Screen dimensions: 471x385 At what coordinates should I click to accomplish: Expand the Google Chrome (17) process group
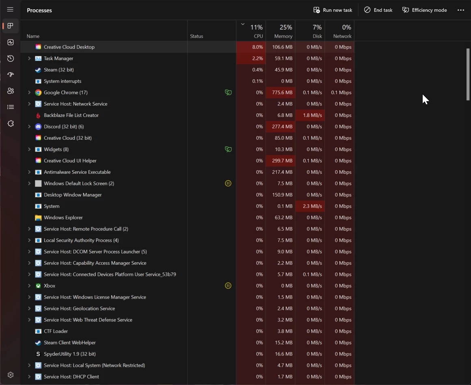click(x=29, y=93)
